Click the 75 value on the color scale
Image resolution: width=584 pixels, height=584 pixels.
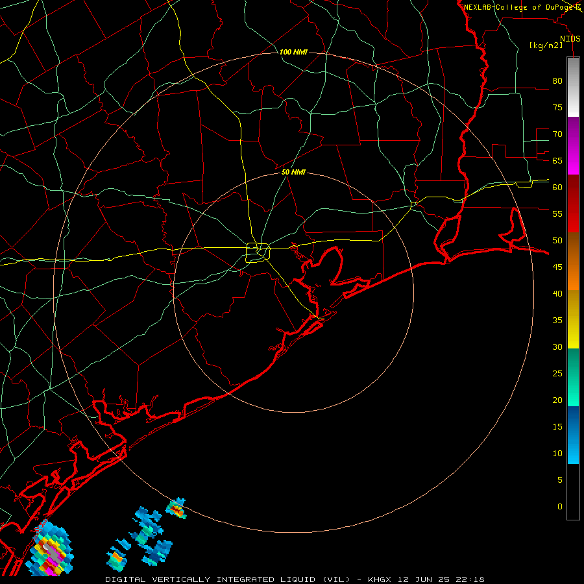[x=557, y=107]
